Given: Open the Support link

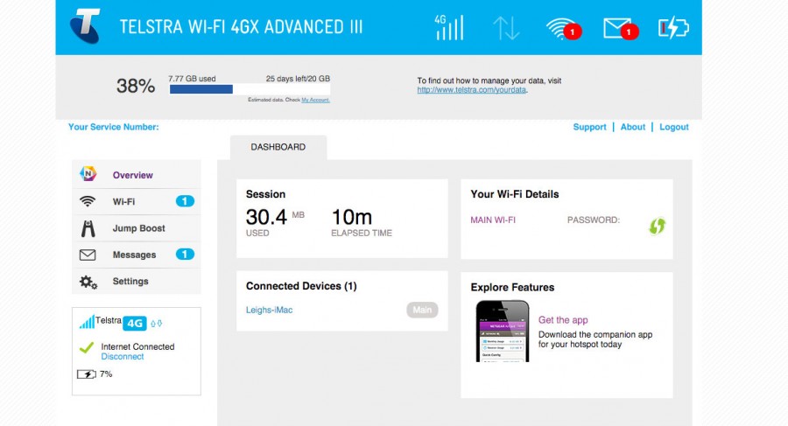Looking at the screenshot, I should tap(589, 127).
